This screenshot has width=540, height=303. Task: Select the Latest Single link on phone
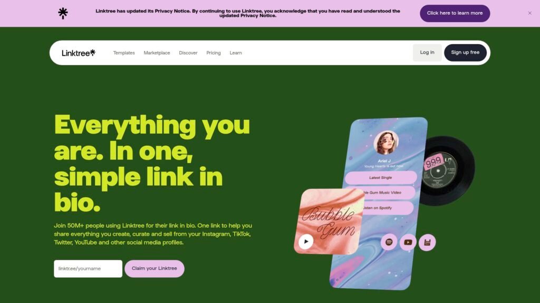click(x=381, y=178)
